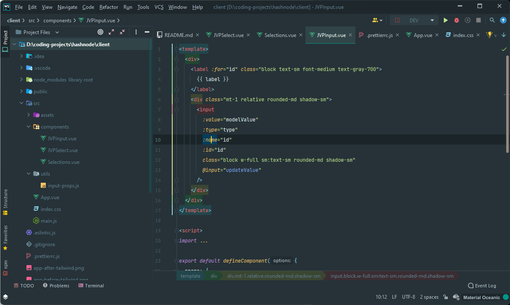Click the Material Oceanic theme switcher
Viewport: 510px width, 305px height.
[x=482, y=297]
